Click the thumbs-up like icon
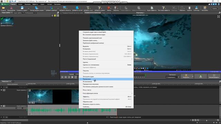 209,4
